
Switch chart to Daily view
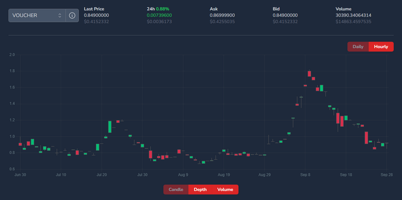(358, 47)
